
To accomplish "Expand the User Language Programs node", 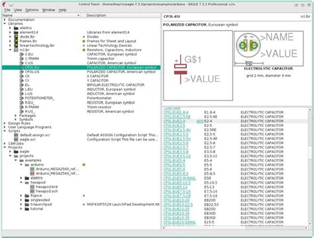I will (x=5, y=127).
